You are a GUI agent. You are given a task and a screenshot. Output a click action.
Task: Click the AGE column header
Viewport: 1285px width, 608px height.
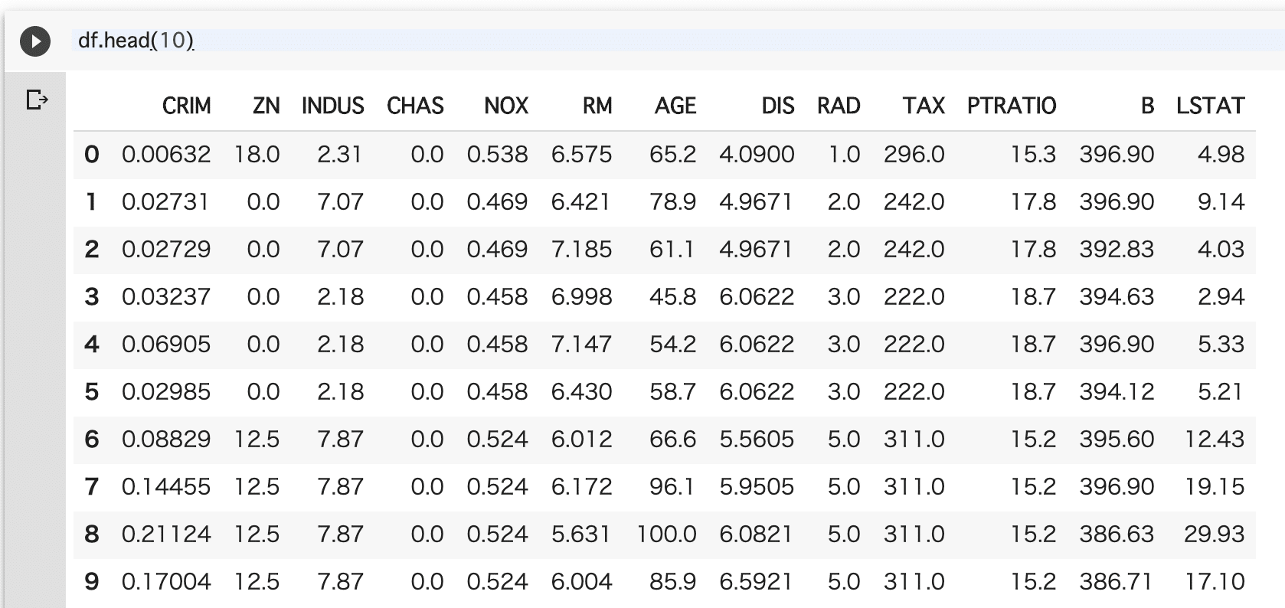coord(675,106)
